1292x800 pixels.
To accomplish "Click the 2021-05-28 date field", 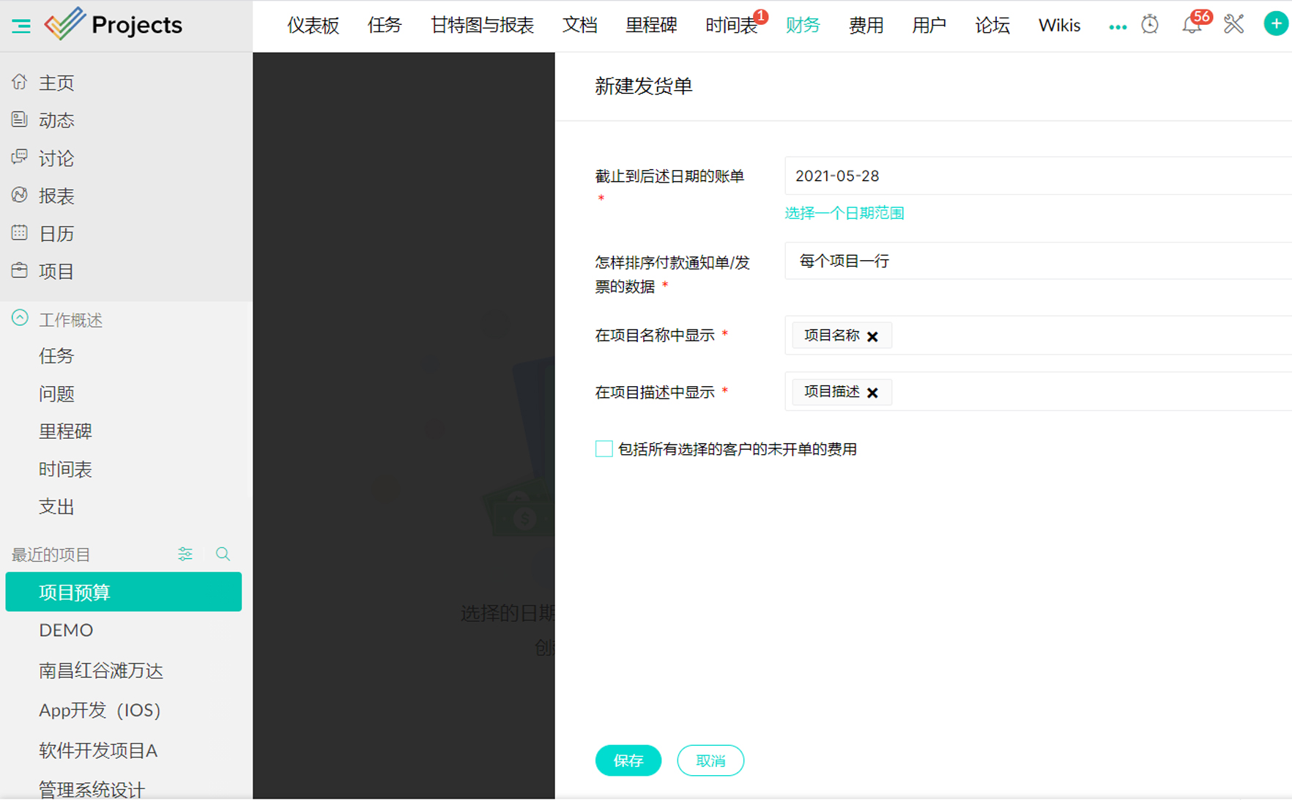I will click(1037, 177).
